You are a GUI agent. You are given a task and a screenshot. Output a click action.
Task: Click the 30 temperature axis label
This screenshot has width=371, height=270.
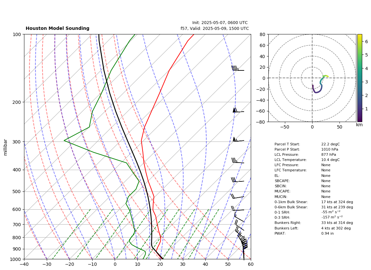point(183,264)
